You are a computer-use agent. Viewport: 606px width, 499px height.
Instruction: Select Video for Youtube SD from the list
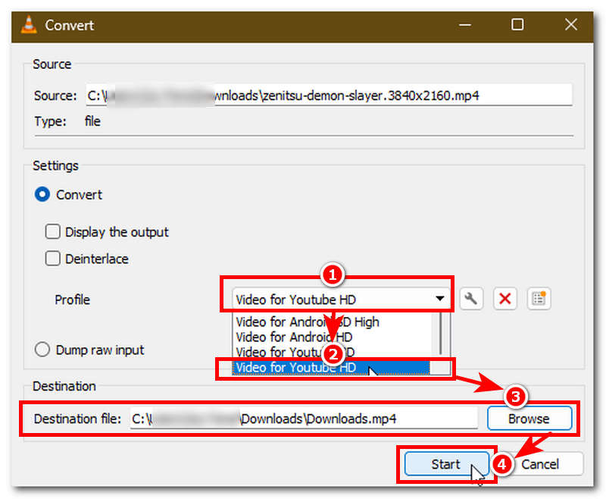point(288,352)
